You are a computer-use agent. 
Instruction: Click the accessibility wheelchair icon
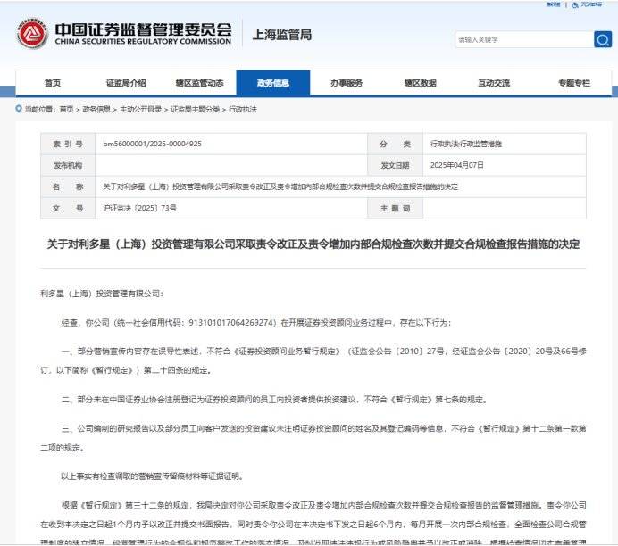[x=574, y=4]
